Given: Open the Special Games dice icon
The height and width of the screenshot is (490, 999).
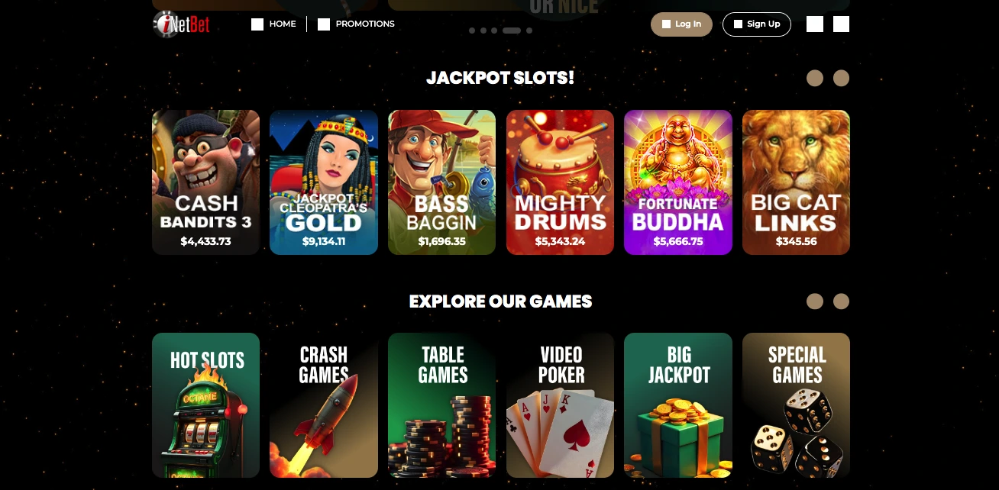Looking at the screenshot, I should [x=796, y=405].
